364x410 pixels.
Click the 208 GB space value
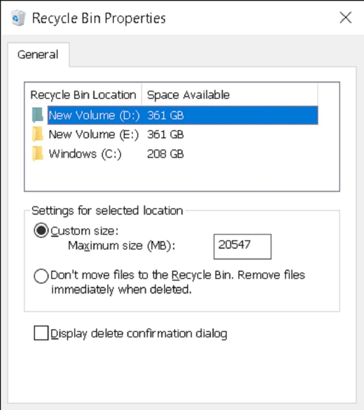[x=165, y=154]
